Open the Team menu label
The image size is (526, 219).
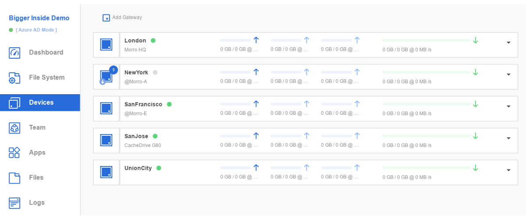(37, 127)
